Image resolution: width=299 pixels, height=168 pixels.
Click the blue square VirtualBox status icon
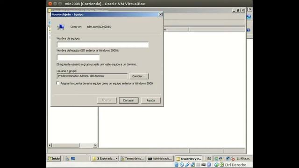(209, 165)
